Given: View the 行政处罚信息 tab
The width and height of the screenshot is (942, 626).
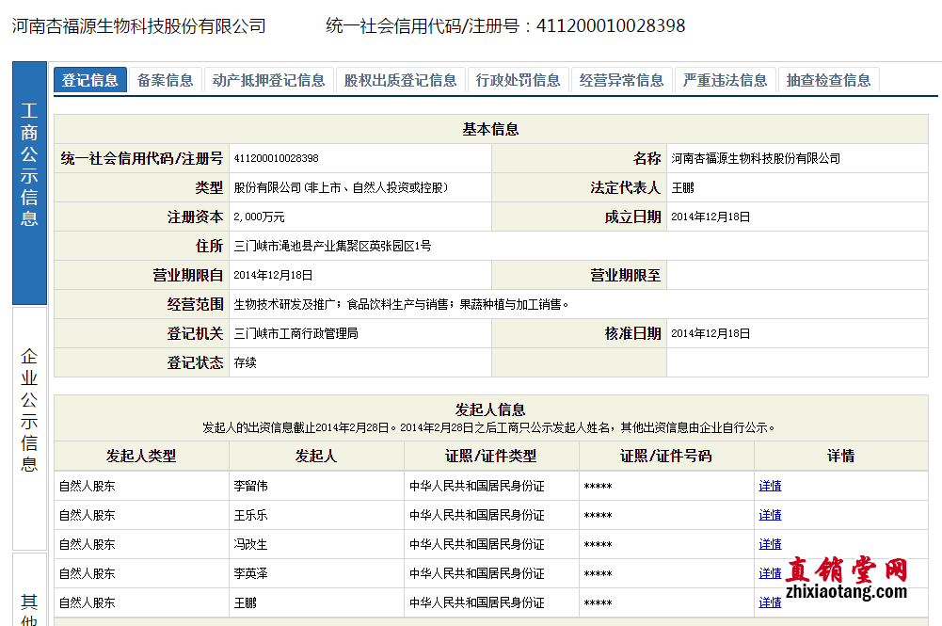Looking at the screenshot, I should [x=519, y=80].
